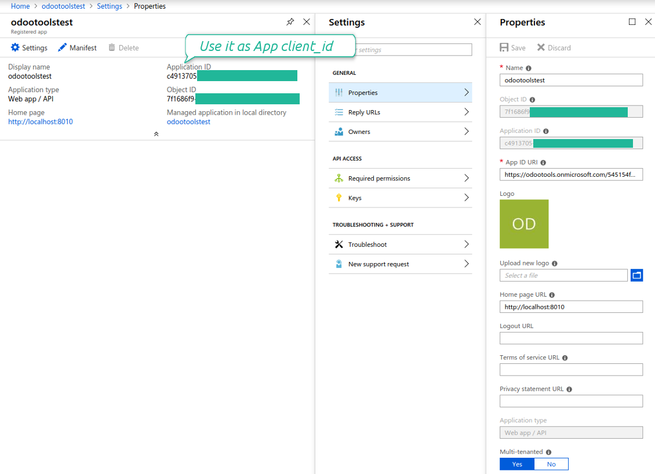This screenshot has width=655, height=474.
Task: Click the Settings toolbar label
Action: [35, 48]
